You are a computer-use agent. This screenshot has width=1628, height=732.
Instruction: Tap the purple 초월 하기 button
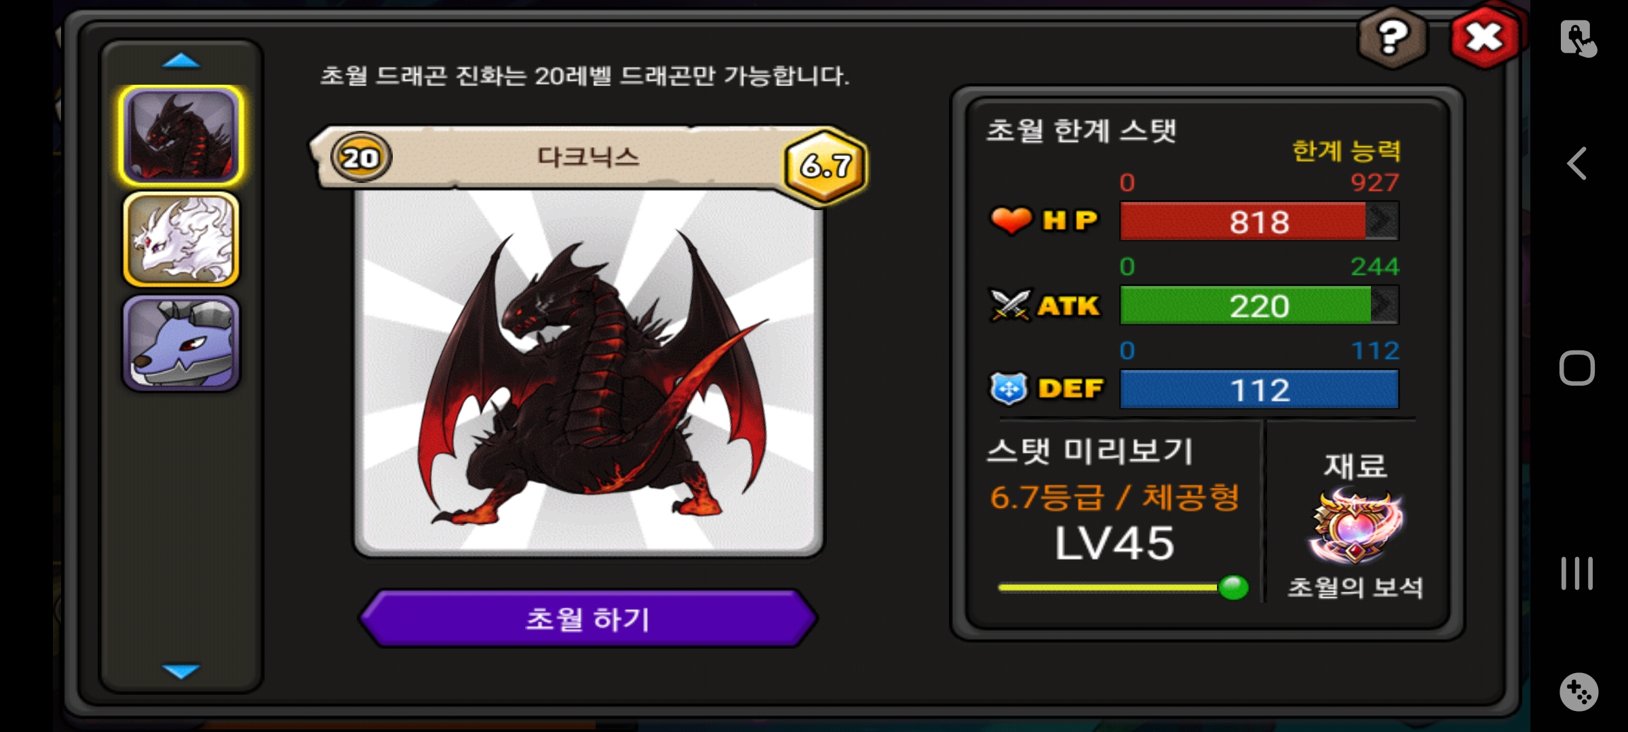(x=588, y=618)
